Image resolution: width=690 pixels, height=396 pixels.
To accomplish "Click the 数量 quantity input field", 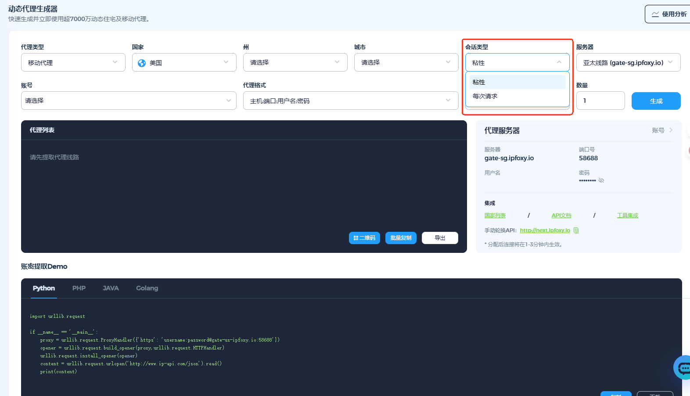I will coord(600,101).
